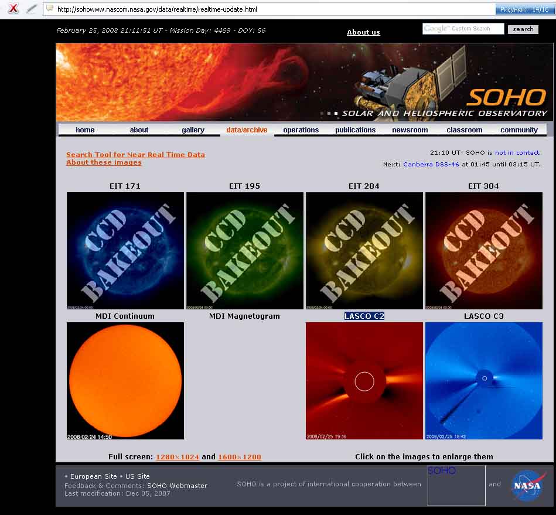
Task: Switch to the US Site
Action: [x=137, y=476]
